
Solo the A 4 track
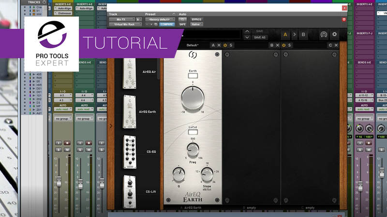pyautogui.click(x=80, y=149)
